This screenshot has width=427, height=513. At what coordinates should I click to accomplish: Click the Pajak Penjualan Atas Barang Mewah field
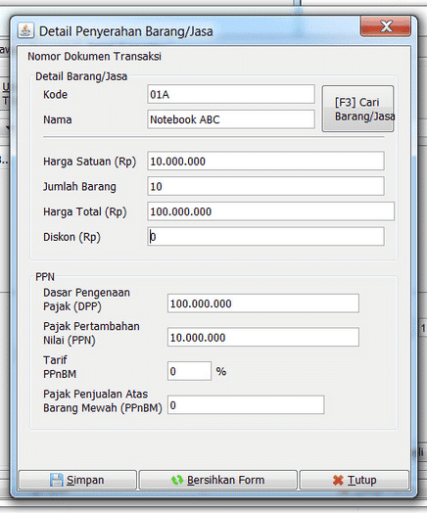click(x=246, y=405)
